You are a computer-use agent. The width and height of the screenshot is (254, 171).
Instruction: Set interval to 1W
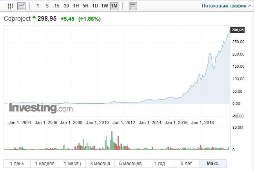(x=105, y=6)
